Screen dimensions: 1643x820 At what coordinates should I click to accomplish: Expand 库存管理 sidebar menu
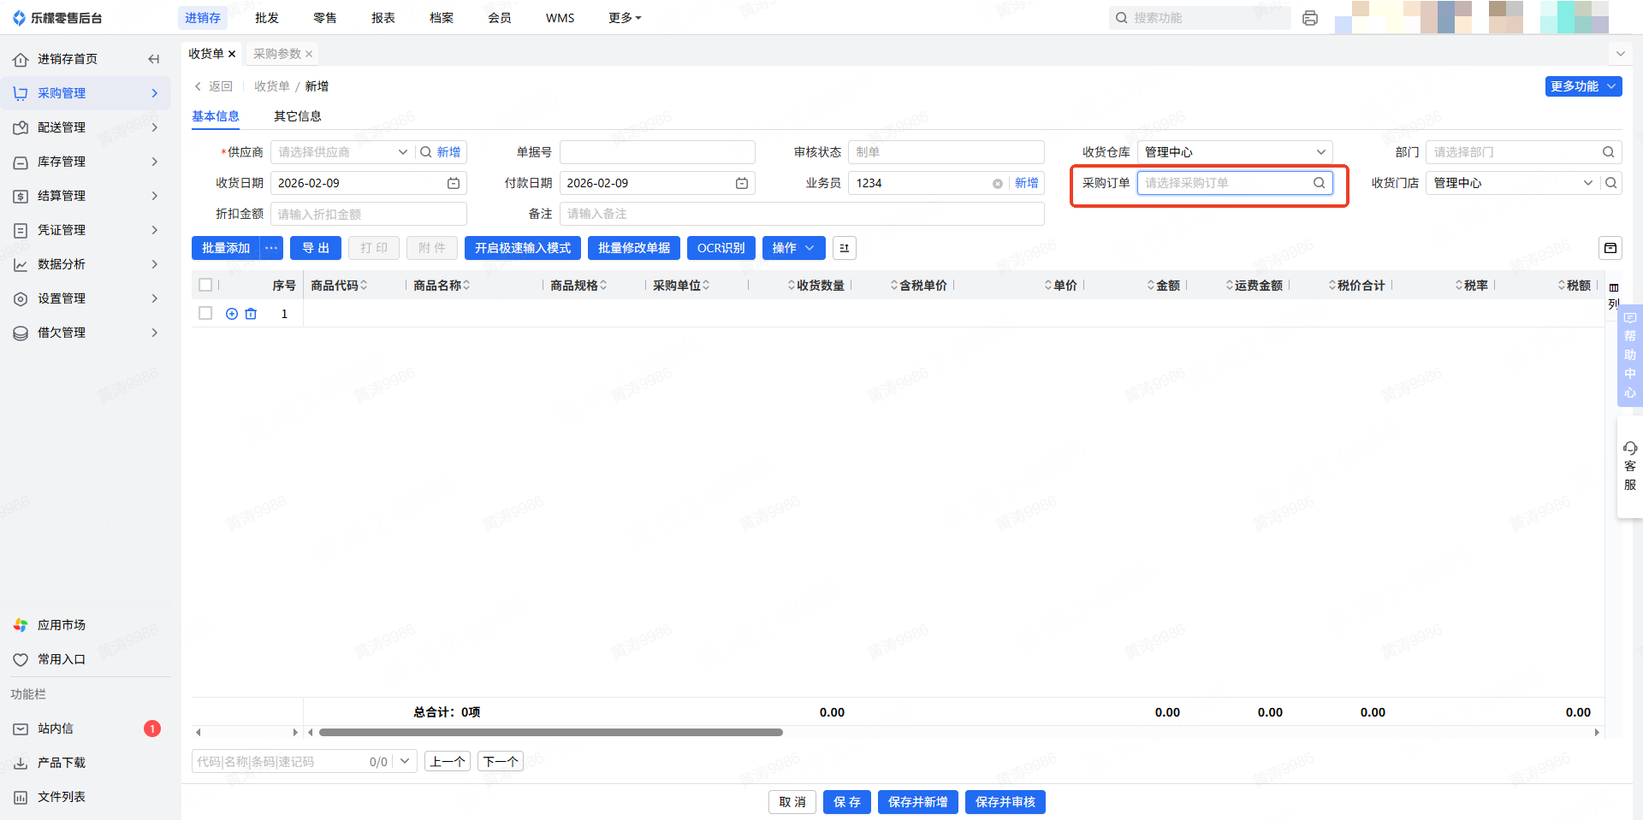86,162
